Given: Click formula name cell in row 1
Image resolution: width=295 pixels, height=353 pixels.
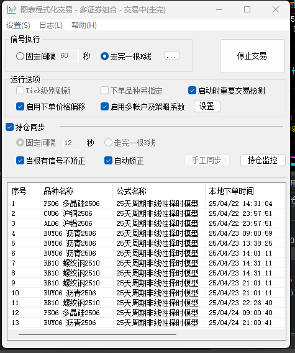Looking at the screenshot, I should [x=157, y=203].
